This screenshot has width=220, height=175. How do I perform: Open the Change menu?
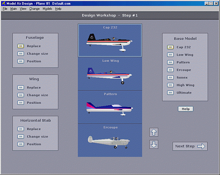pos(34,9)
